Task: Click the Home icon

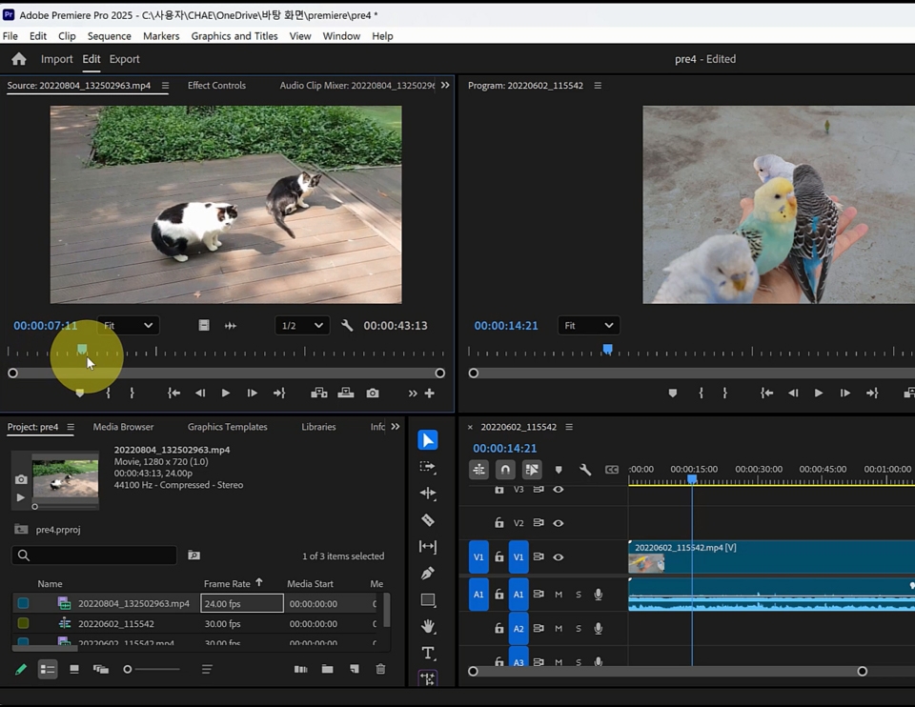Action: [19, 59]
